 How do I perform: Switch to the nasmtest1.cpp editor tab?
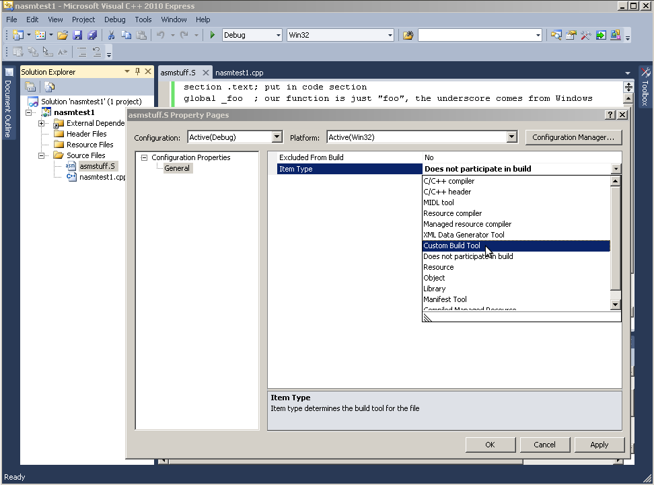tap(240, 73)
